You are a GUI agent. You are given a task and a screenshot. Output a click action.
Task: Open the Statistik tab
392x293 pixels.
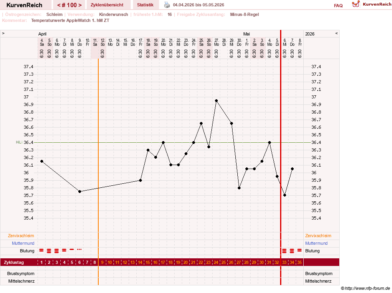(x=145, y=5)
